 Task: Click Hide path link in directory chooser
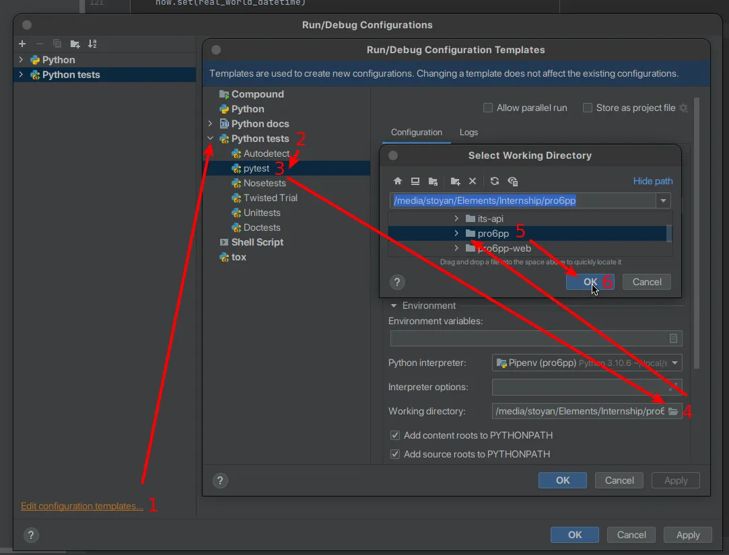(x=652, y=181)
